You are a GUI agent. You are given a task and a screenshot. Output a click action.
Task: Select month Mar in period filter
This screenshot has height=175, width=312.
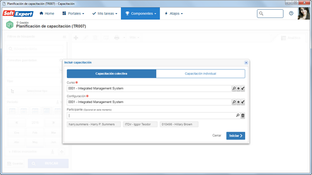[x=54, y=133]
